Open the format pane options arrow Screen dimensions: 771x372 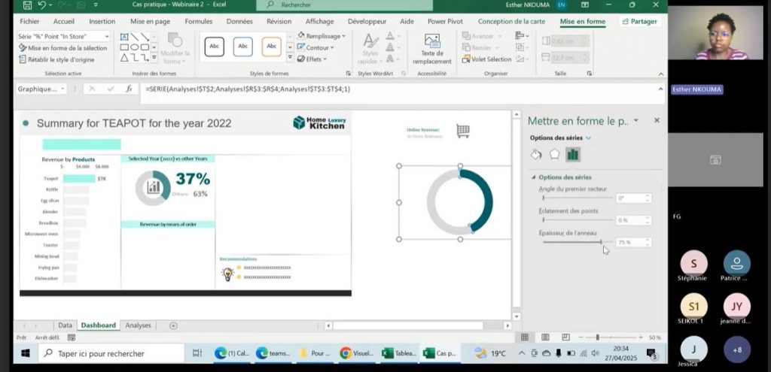(x=636, y=120)
